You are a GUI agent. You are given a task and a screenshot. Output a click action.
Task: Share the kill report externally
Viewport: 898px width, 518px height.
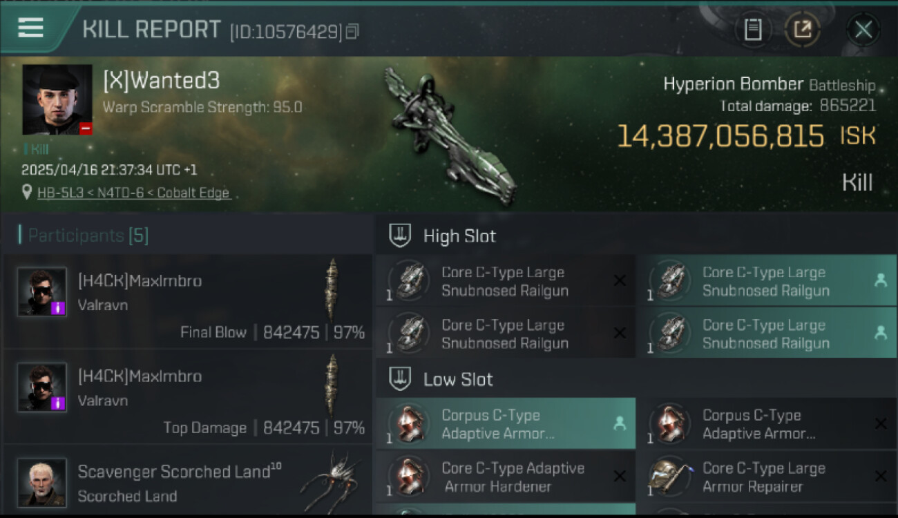[x=803, y=30]
